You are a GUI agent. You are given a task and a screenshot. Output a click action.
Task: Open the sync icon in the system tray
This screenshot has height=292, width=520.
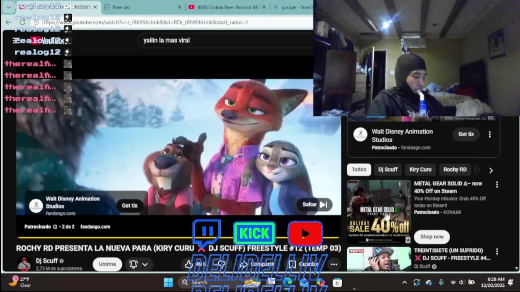416,283
